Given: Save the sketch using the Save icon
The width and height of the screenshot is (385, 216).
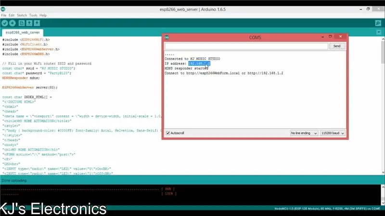Looking at the screenshot, I should pos(37,23).
